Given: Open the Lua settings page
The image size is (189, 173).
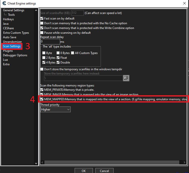Looking at the screenshot, I should 5,60.
